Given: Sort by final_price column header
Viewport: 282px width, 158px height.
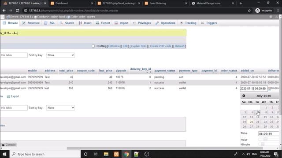Looking at the screenshot, I should tap(105, 71).
